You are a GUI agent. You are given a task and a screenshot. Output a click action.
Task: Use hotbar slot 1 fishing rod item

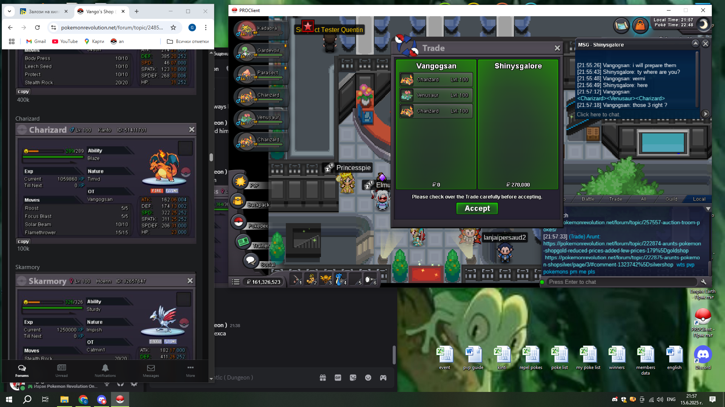pos(296,280)
